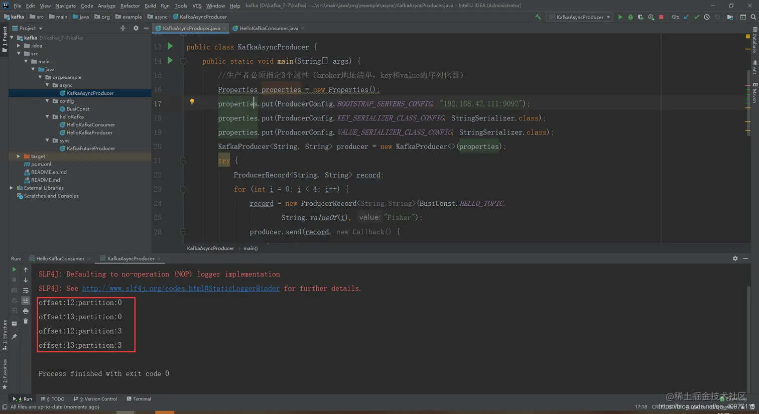Click the run gutter arrow on line 13
The height and width of the screenshot is (414, 759).
[170, 46]
